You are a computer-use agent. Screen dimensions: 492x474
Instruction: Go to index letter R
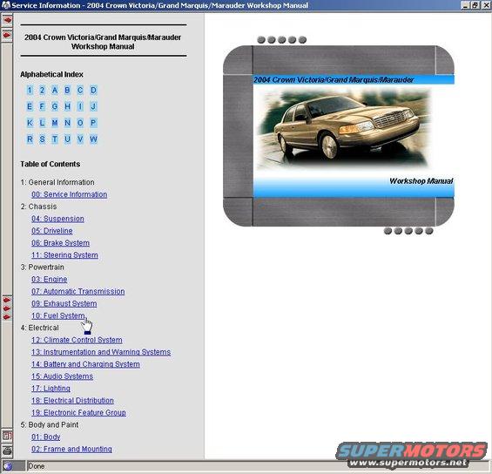click(30, 139)
